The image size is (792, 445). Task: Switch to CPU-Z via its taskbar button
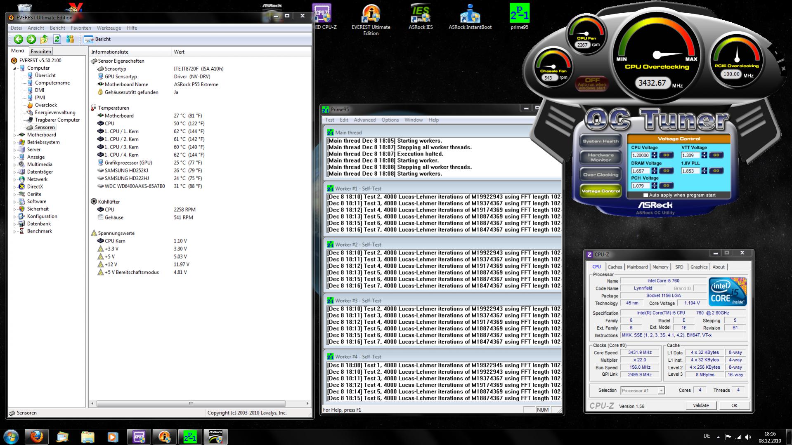coord(139,436)
